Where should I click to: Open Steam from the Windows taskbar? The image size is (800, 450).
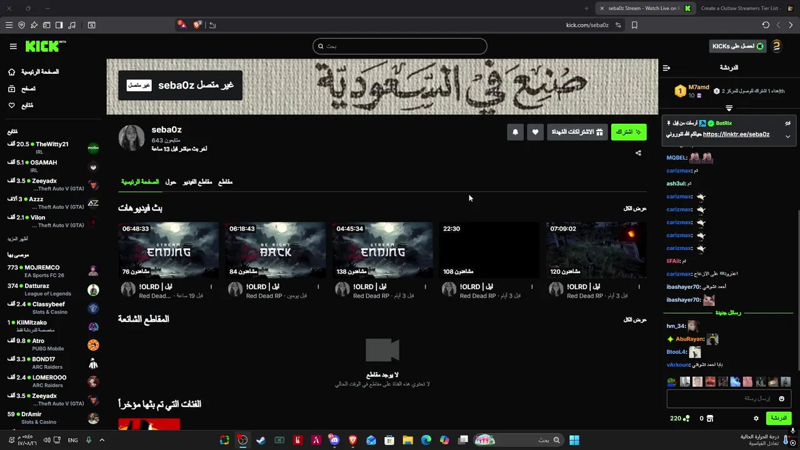coord(261,440)
